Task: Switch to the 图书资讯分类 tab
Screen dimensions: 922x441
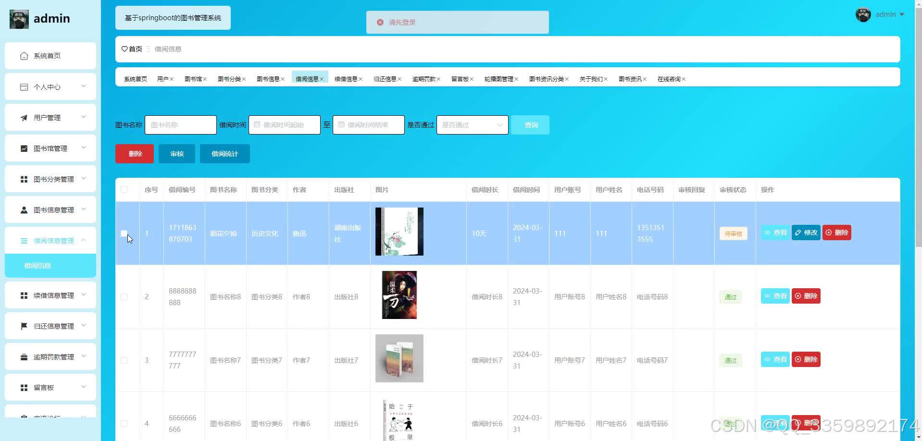Action: pos(546,79)
